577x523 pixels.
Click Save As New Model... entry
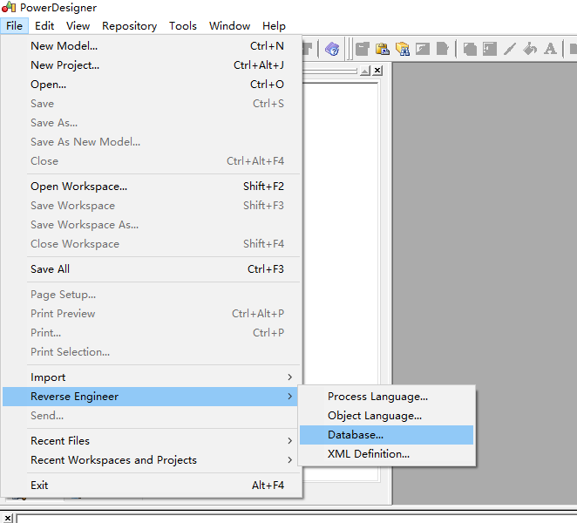point(152,142)
